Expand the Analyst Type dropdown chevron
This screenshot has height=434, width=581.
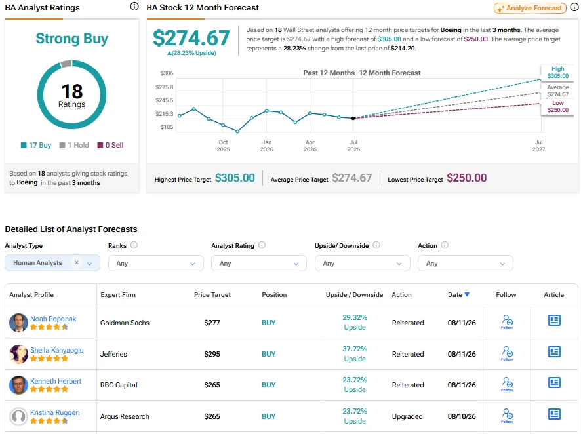click(x=89, y=264)
